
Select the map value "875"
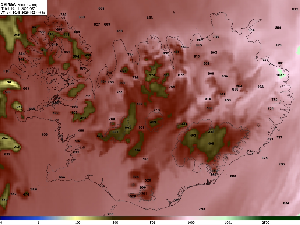pyautogui.click(x=181, y=75)
